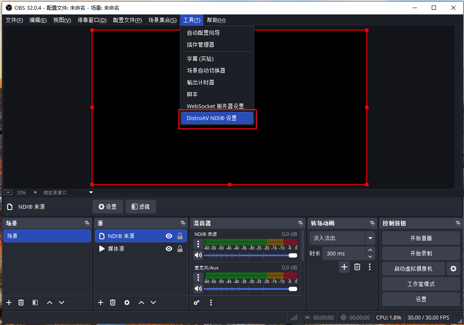The image size is (464, 325).
Task: Toggle visibility of 媒体源 source
Action: [169, 249]
